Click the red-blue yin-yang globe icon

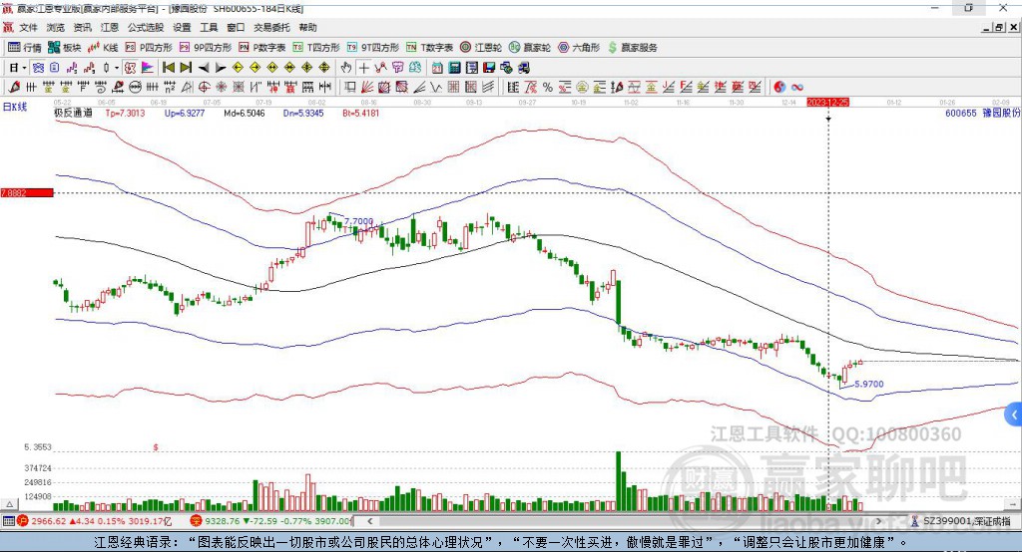click(779, 88)
